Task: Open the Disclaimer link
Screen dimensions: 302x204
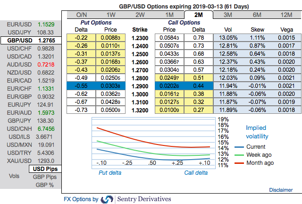Action: pyautogui.click(x=281, y=190)
